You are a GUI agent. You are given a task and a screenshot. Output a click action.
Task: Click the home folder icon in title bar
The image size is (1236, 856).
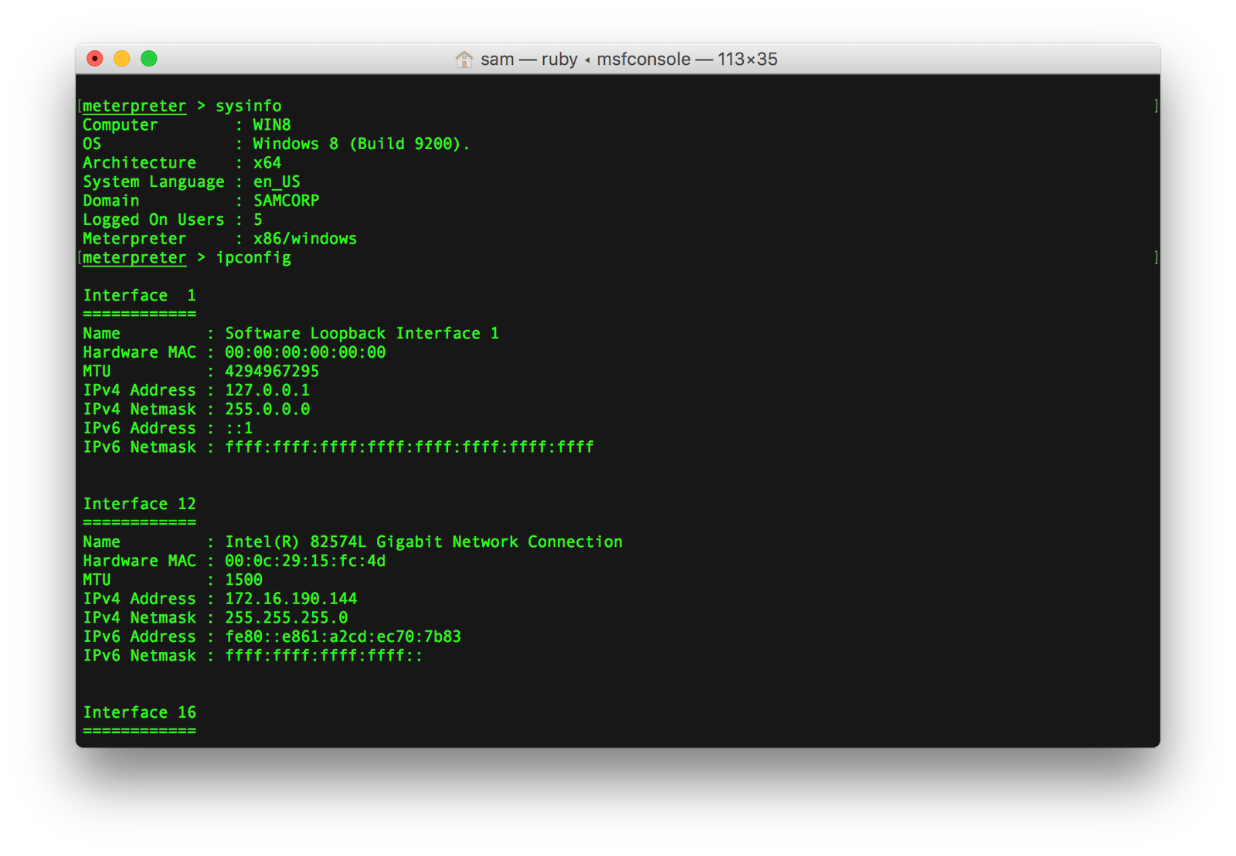point(463,59)
